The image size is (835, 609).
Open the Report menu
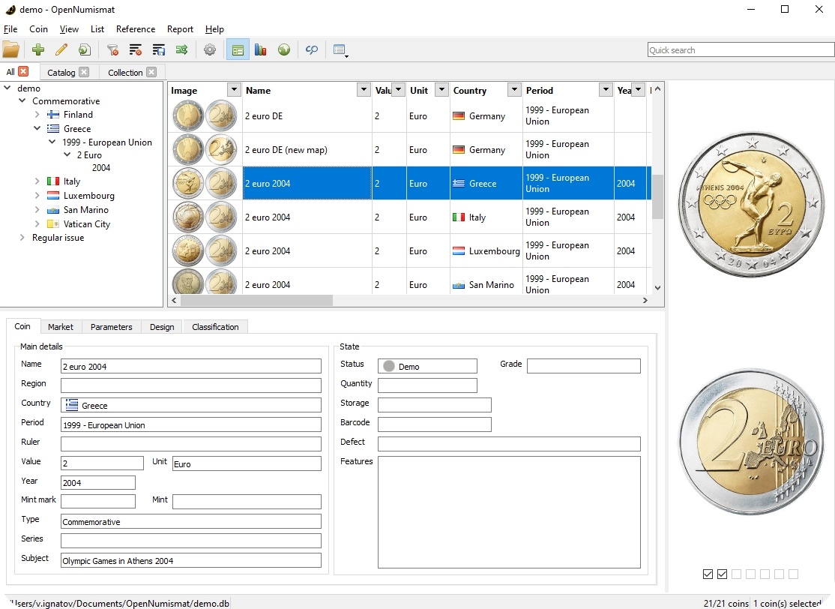[x=180, y=29]
